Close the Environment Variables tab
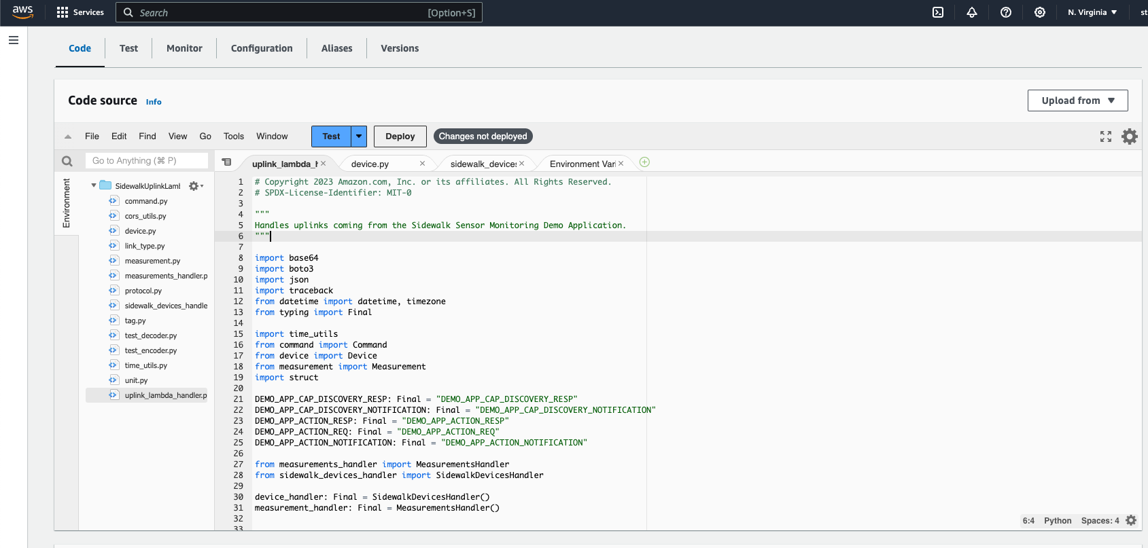 [621, 164]
